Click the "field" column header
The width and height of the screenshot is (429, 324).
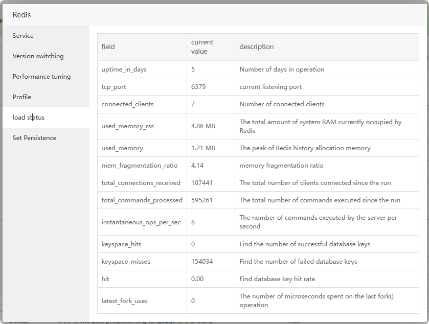[108, 47]
